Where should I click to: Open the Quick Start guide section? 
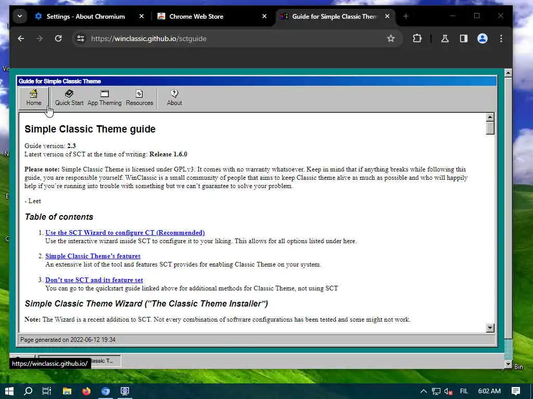tap(69, 98)
